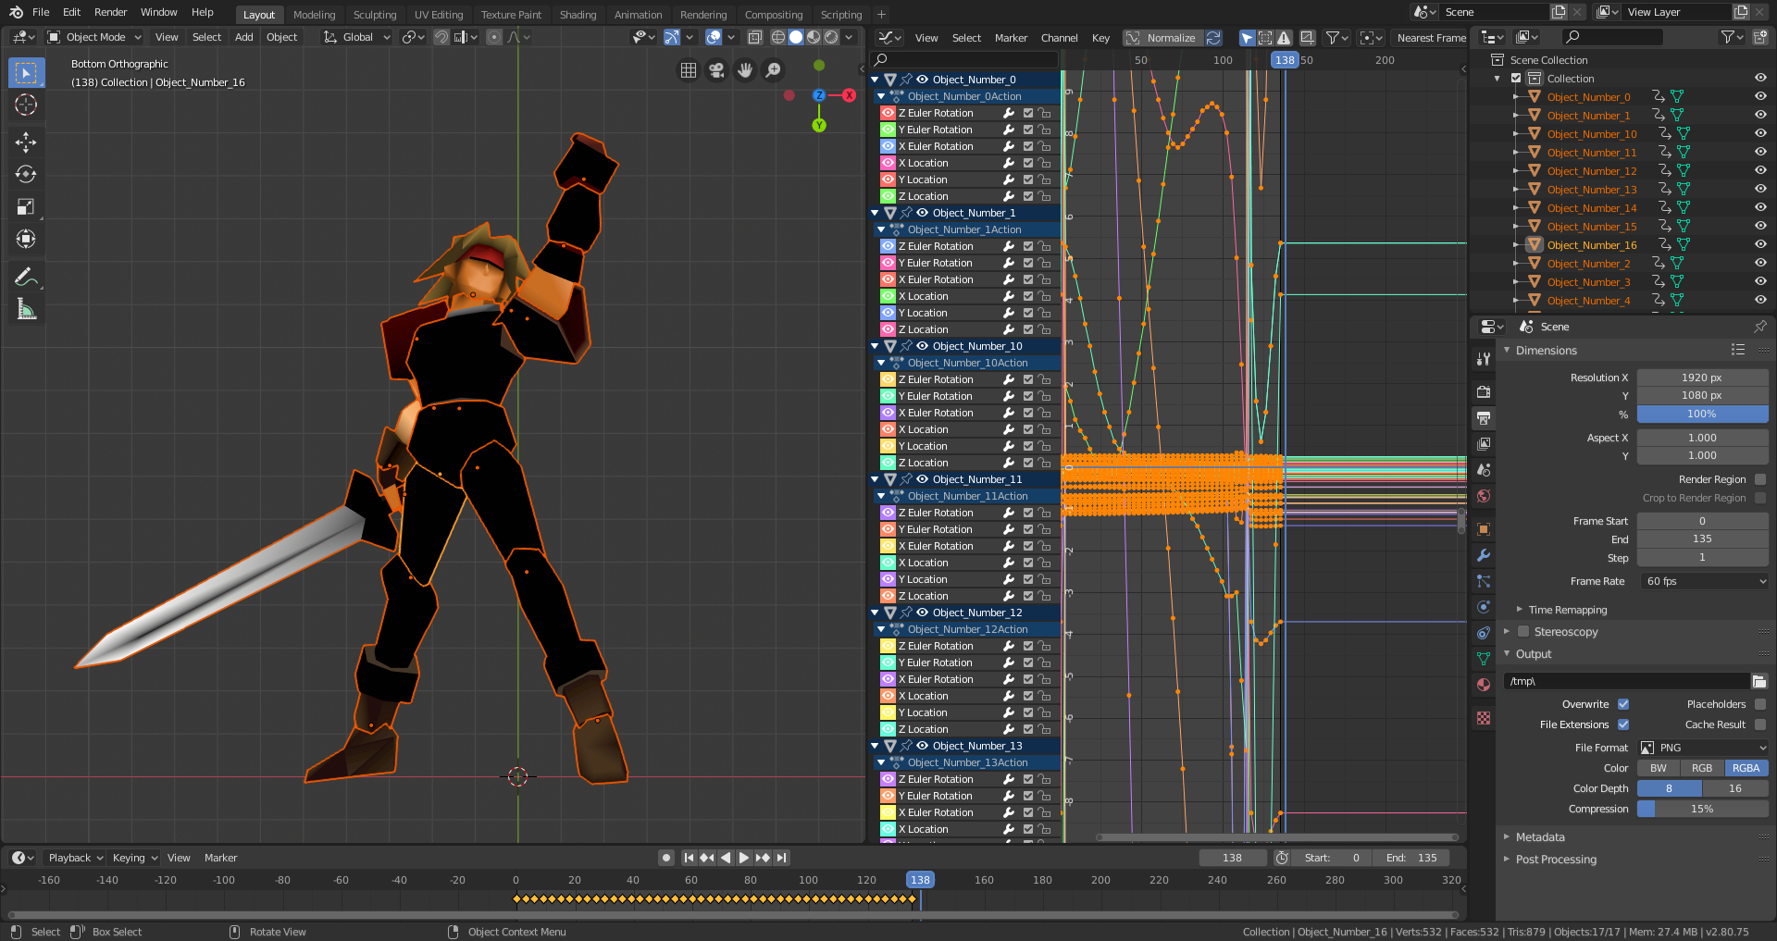Select the Scale tool
1777x941 pixels.
tap(26, 206)
